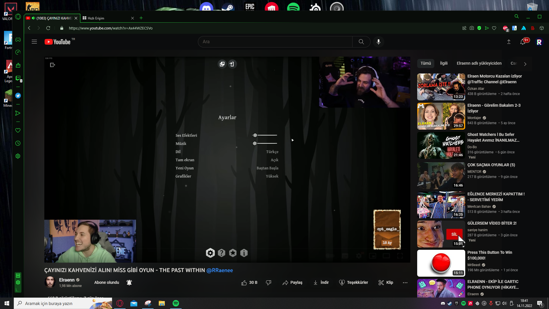Viewport: 549px width, 309px height.
Task: Click the like thumbs-up icon
Action: pyautogui.click(x=244, y=283)
